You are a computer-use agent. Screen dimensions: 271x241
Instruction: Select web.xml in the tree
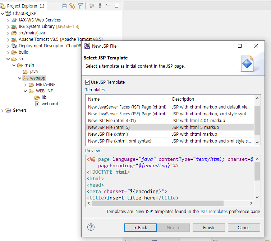coord(50,104)
